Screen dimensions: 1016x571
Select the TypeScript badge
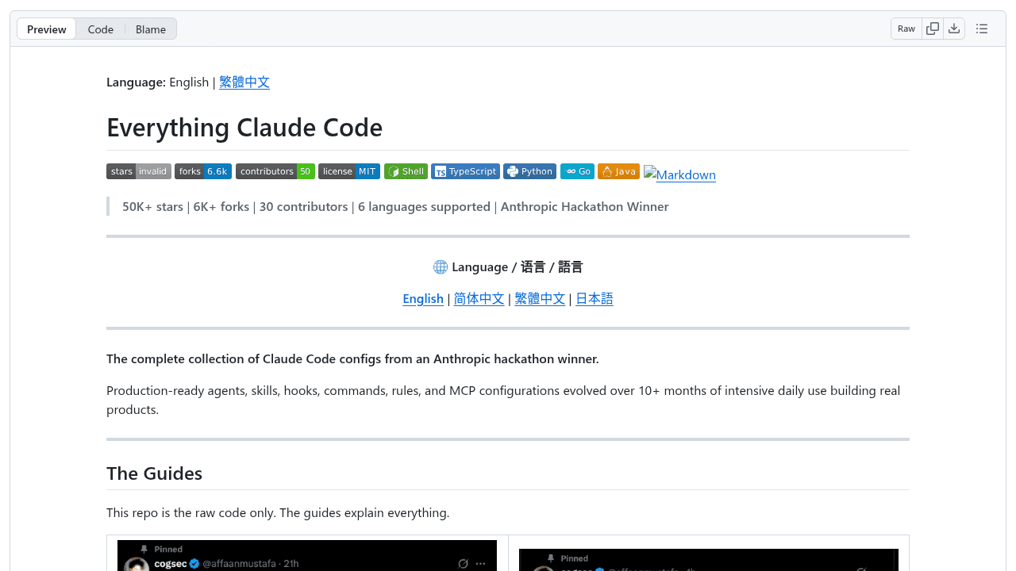(x=465, y=171)
